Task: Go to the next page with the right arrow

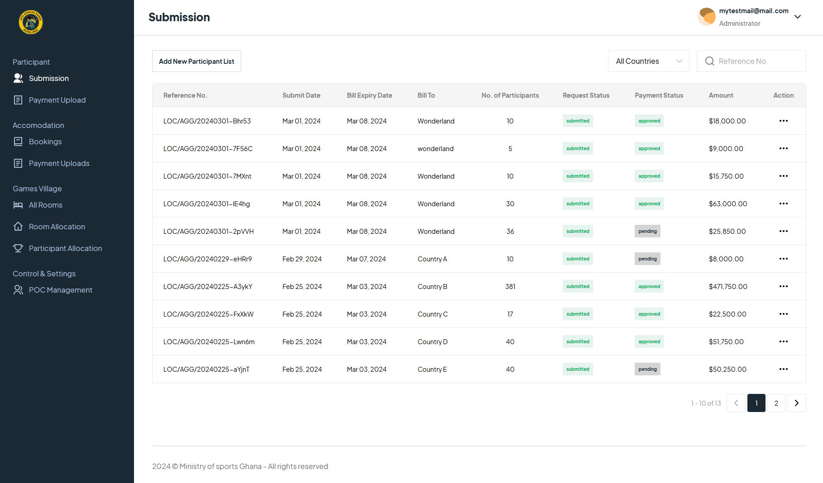Action: click(797, 403)
